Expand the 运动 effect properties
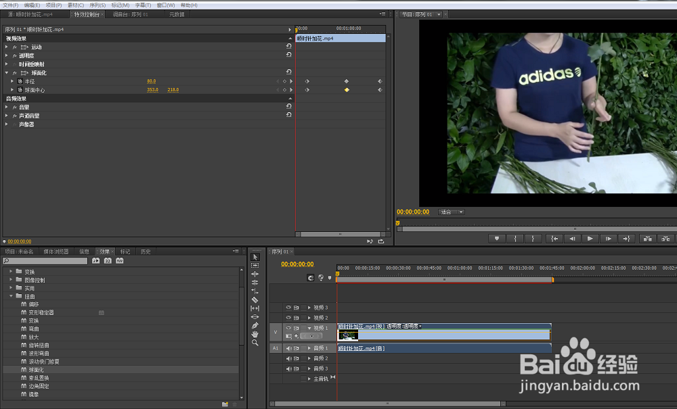Image resolution: width=677 pixels, height=409 pixels. coord(7,47)
